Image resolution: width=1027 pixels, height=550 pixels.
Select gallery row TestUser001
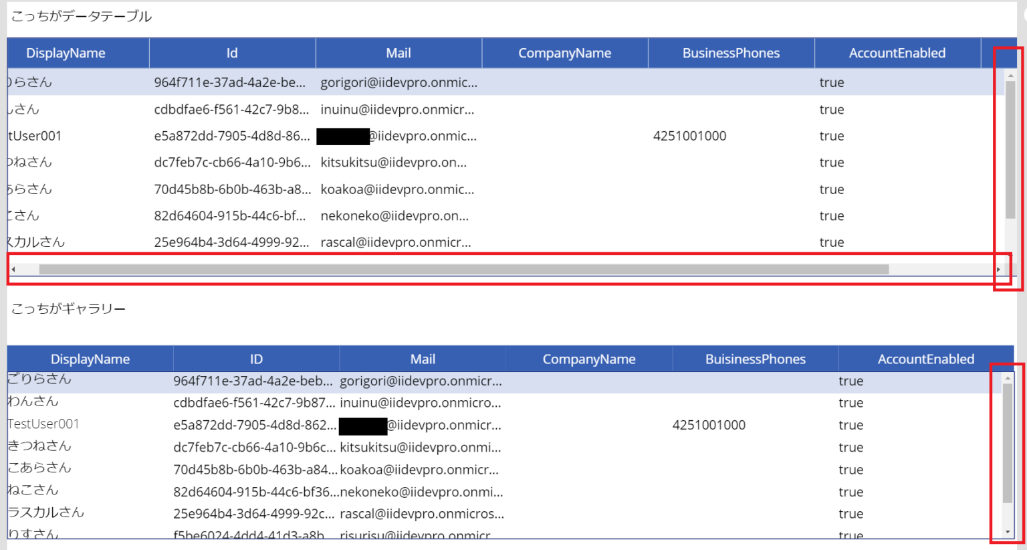tap(43, 424)
